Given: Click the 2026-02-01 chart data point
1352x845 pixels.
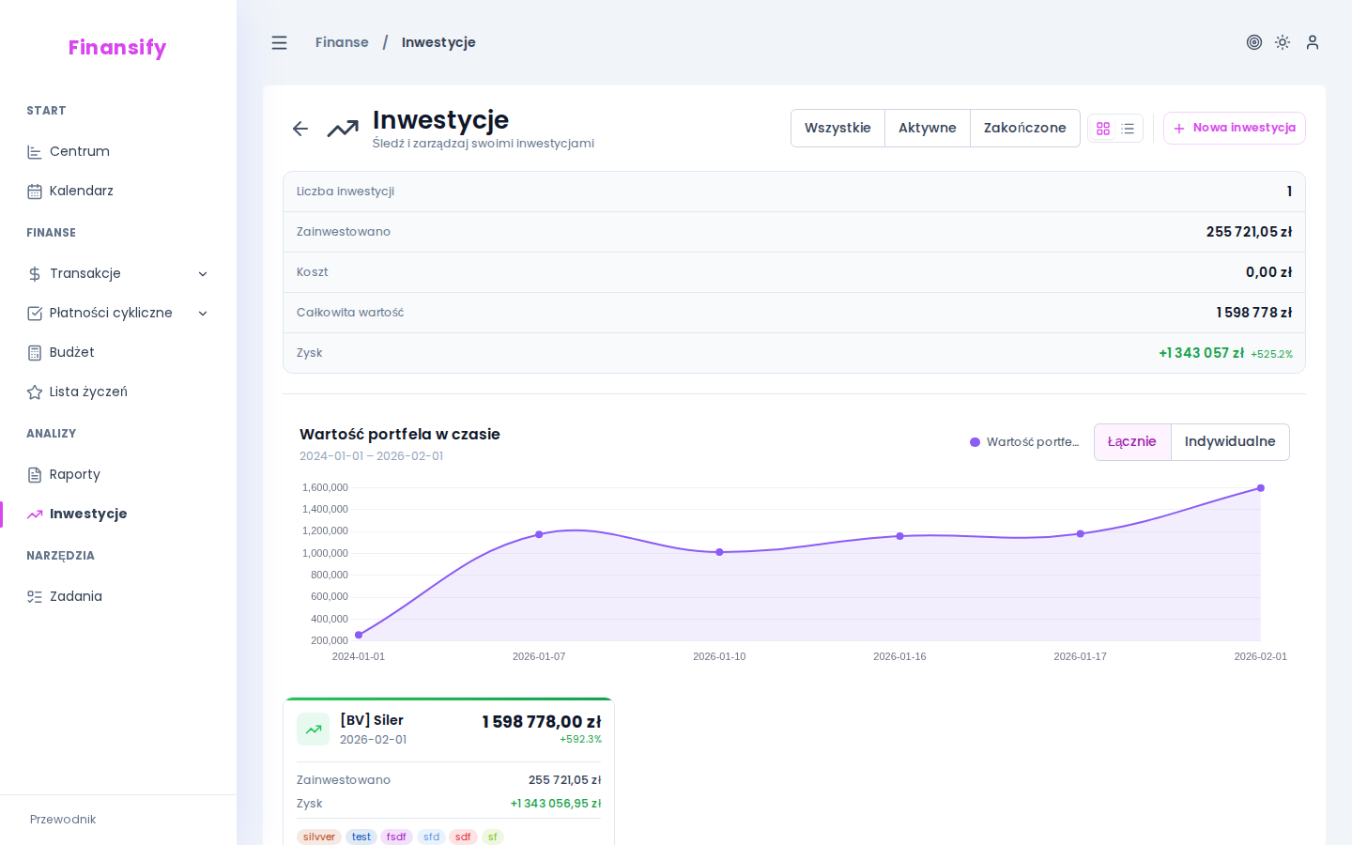Looking at the screenshot, I should pyautogui.click(x=1260, y=488).
